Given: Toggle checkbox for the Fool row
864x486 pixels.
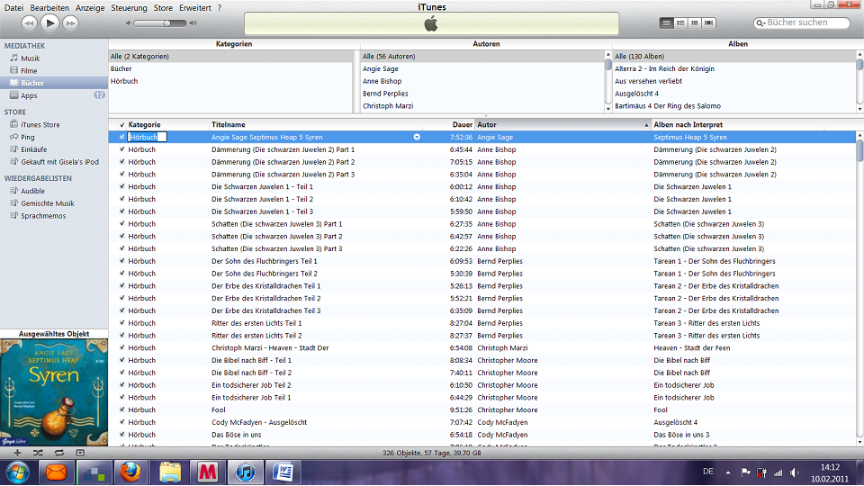Looking at the screenshot, I should coord(121,409).
